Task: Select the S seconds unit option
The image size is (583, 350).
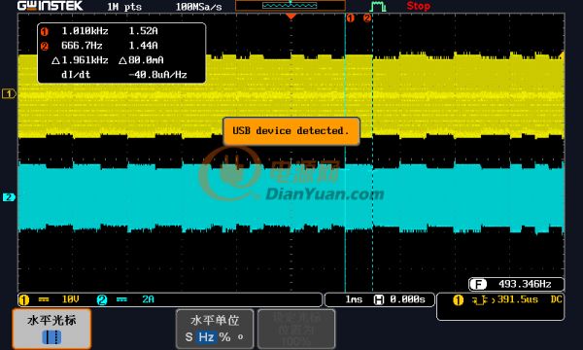Action: tap(189, 337)
